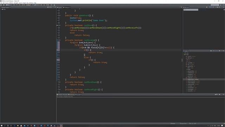Screen dimensions: 225x127
Task: Switch to the Console tab
Action: [78, 95]
